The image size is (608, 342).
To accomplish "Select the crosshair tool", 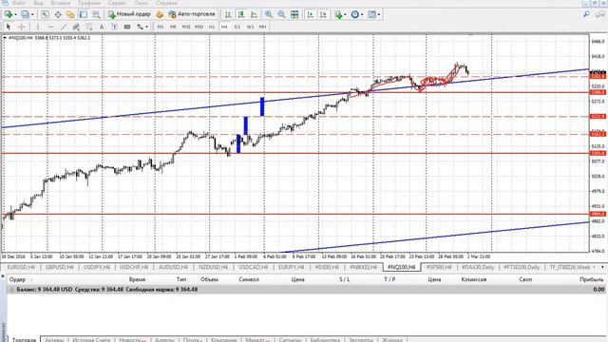I will (x=21, y=27).
